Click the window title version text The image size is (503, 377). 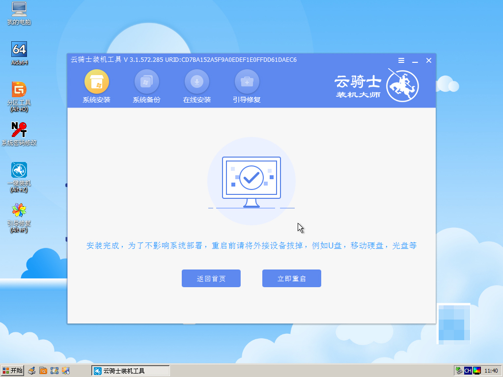pos(184,59)
